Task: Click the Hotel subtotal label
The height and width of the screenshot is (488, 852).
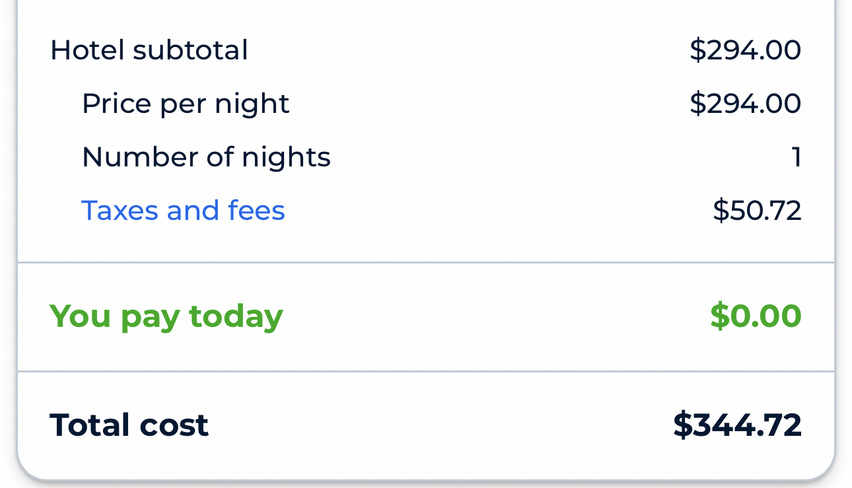Action: tap(149, 50)
